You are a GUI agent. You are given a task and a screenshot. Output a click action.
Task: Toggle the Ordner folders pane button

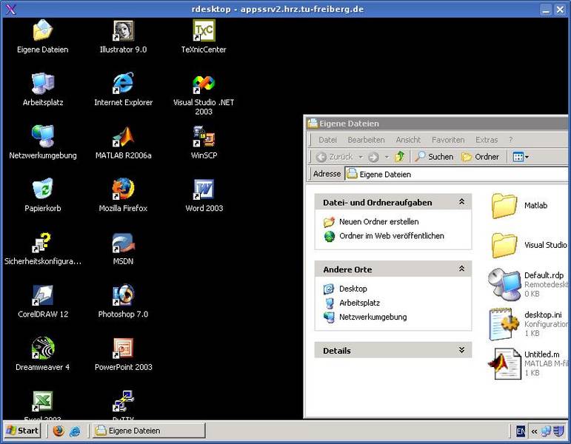(x=481, y=157)
